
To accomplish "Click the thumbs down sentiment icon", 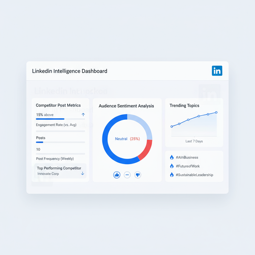I will tap(138, 175).
